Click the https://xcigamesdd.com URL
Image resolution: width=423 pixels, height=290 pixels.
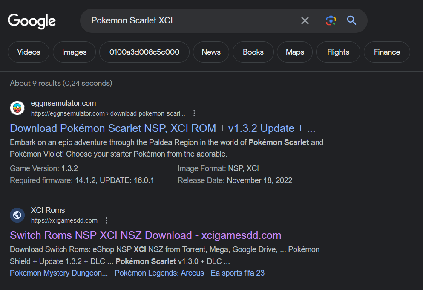tap(64, 220)
